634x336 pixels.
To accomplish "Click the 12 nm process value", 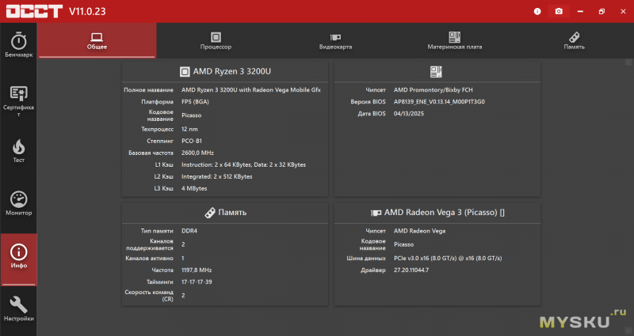I will [189, 129].
